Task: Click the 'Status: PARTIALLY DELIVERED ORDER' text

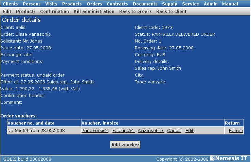Action: [175, 34]
